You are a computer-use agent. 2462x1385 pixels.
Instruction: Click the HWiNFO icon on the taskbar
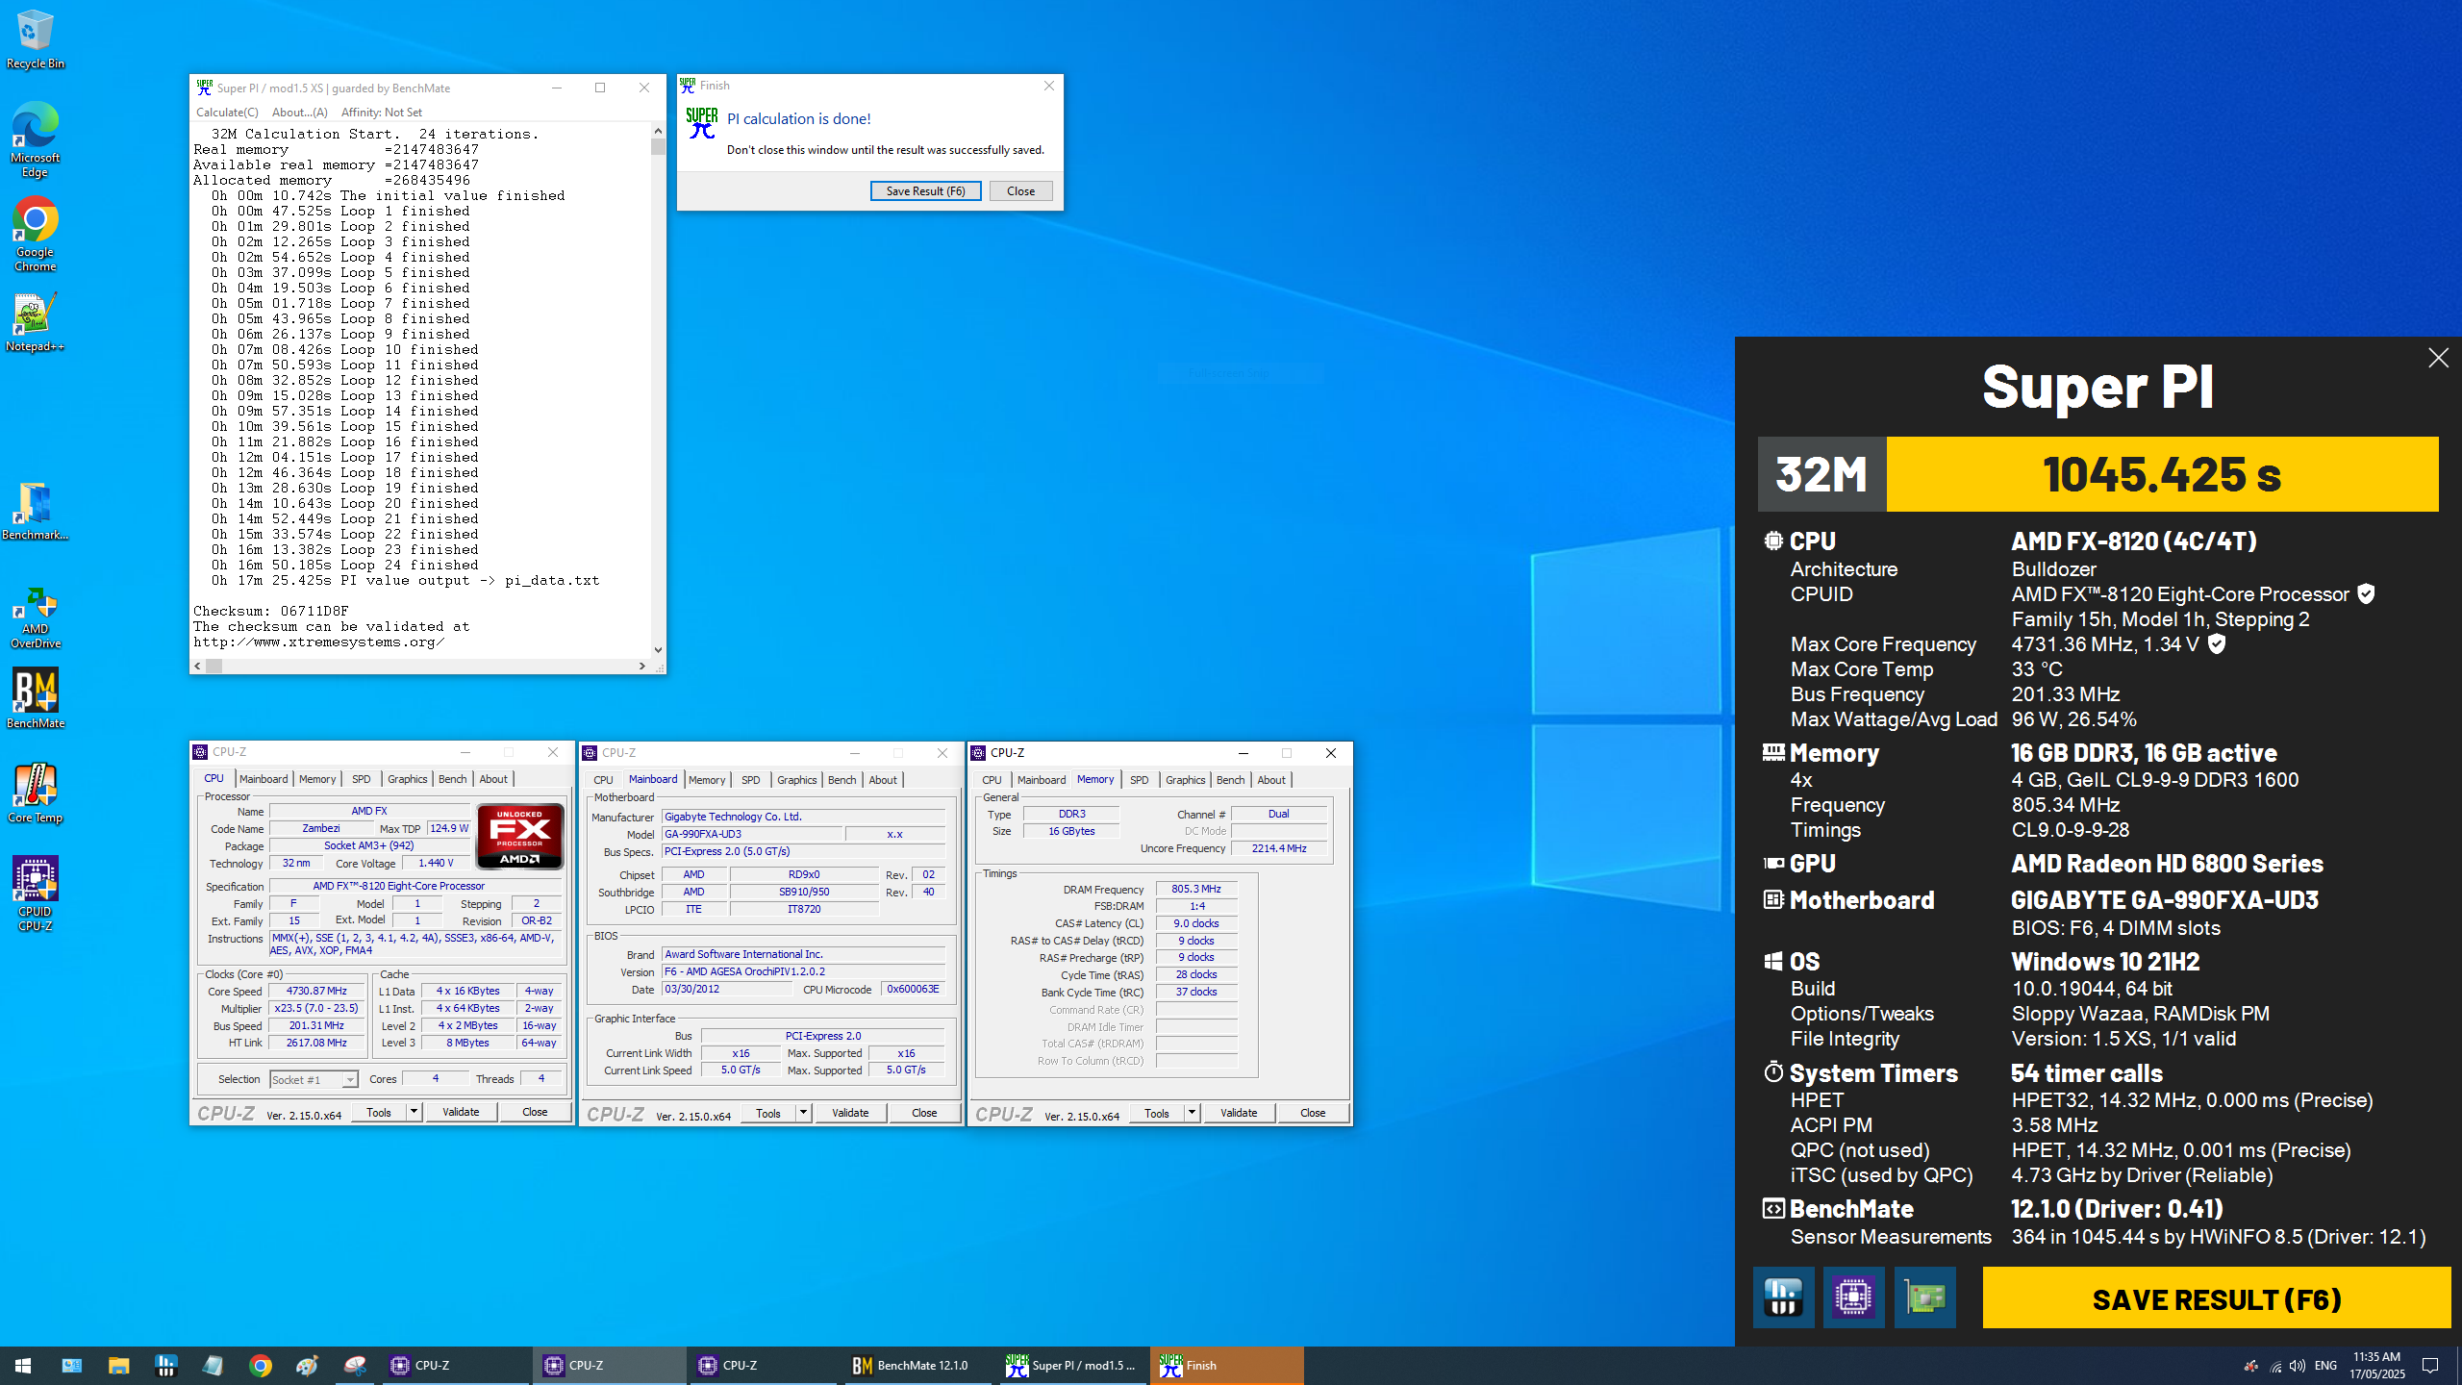click(x=166, y=1365)
